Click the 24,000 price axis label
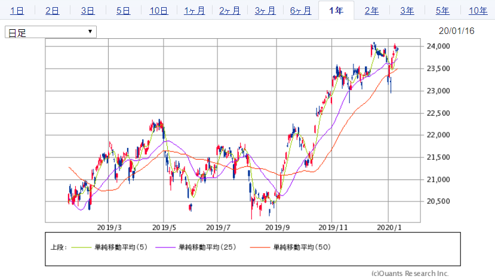Screen dimensions: 495x279 pyautogui.click(x=438, y=46)
